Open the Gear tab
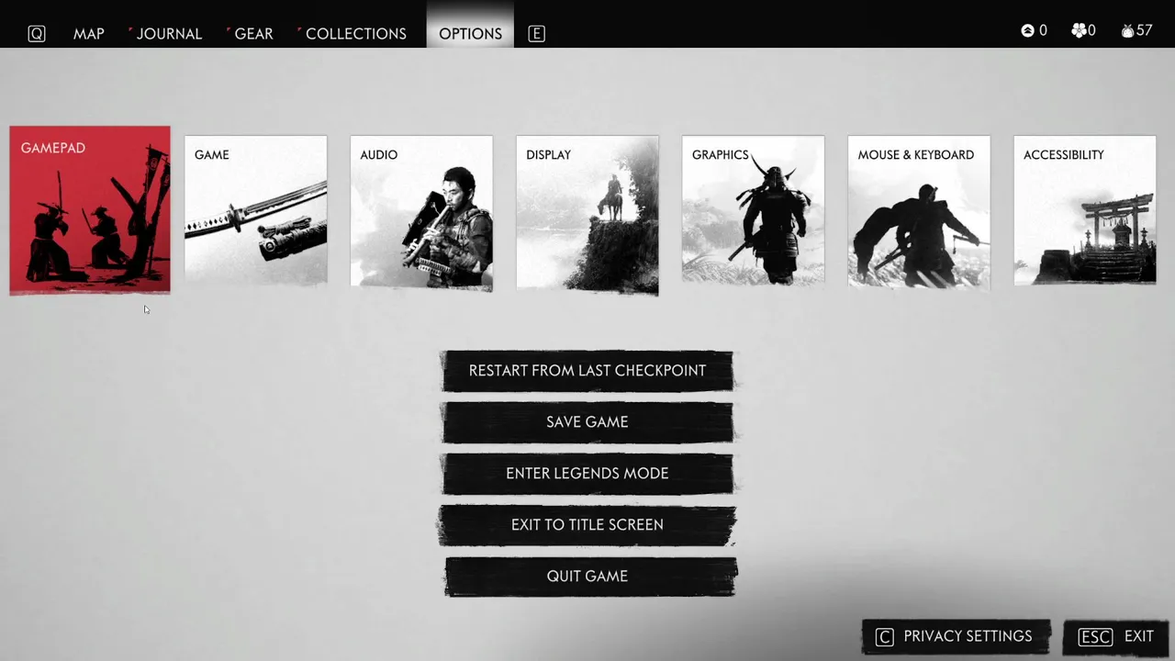Image resolution: width=1175 pixels, height=661 pixels. pos(253,34)
